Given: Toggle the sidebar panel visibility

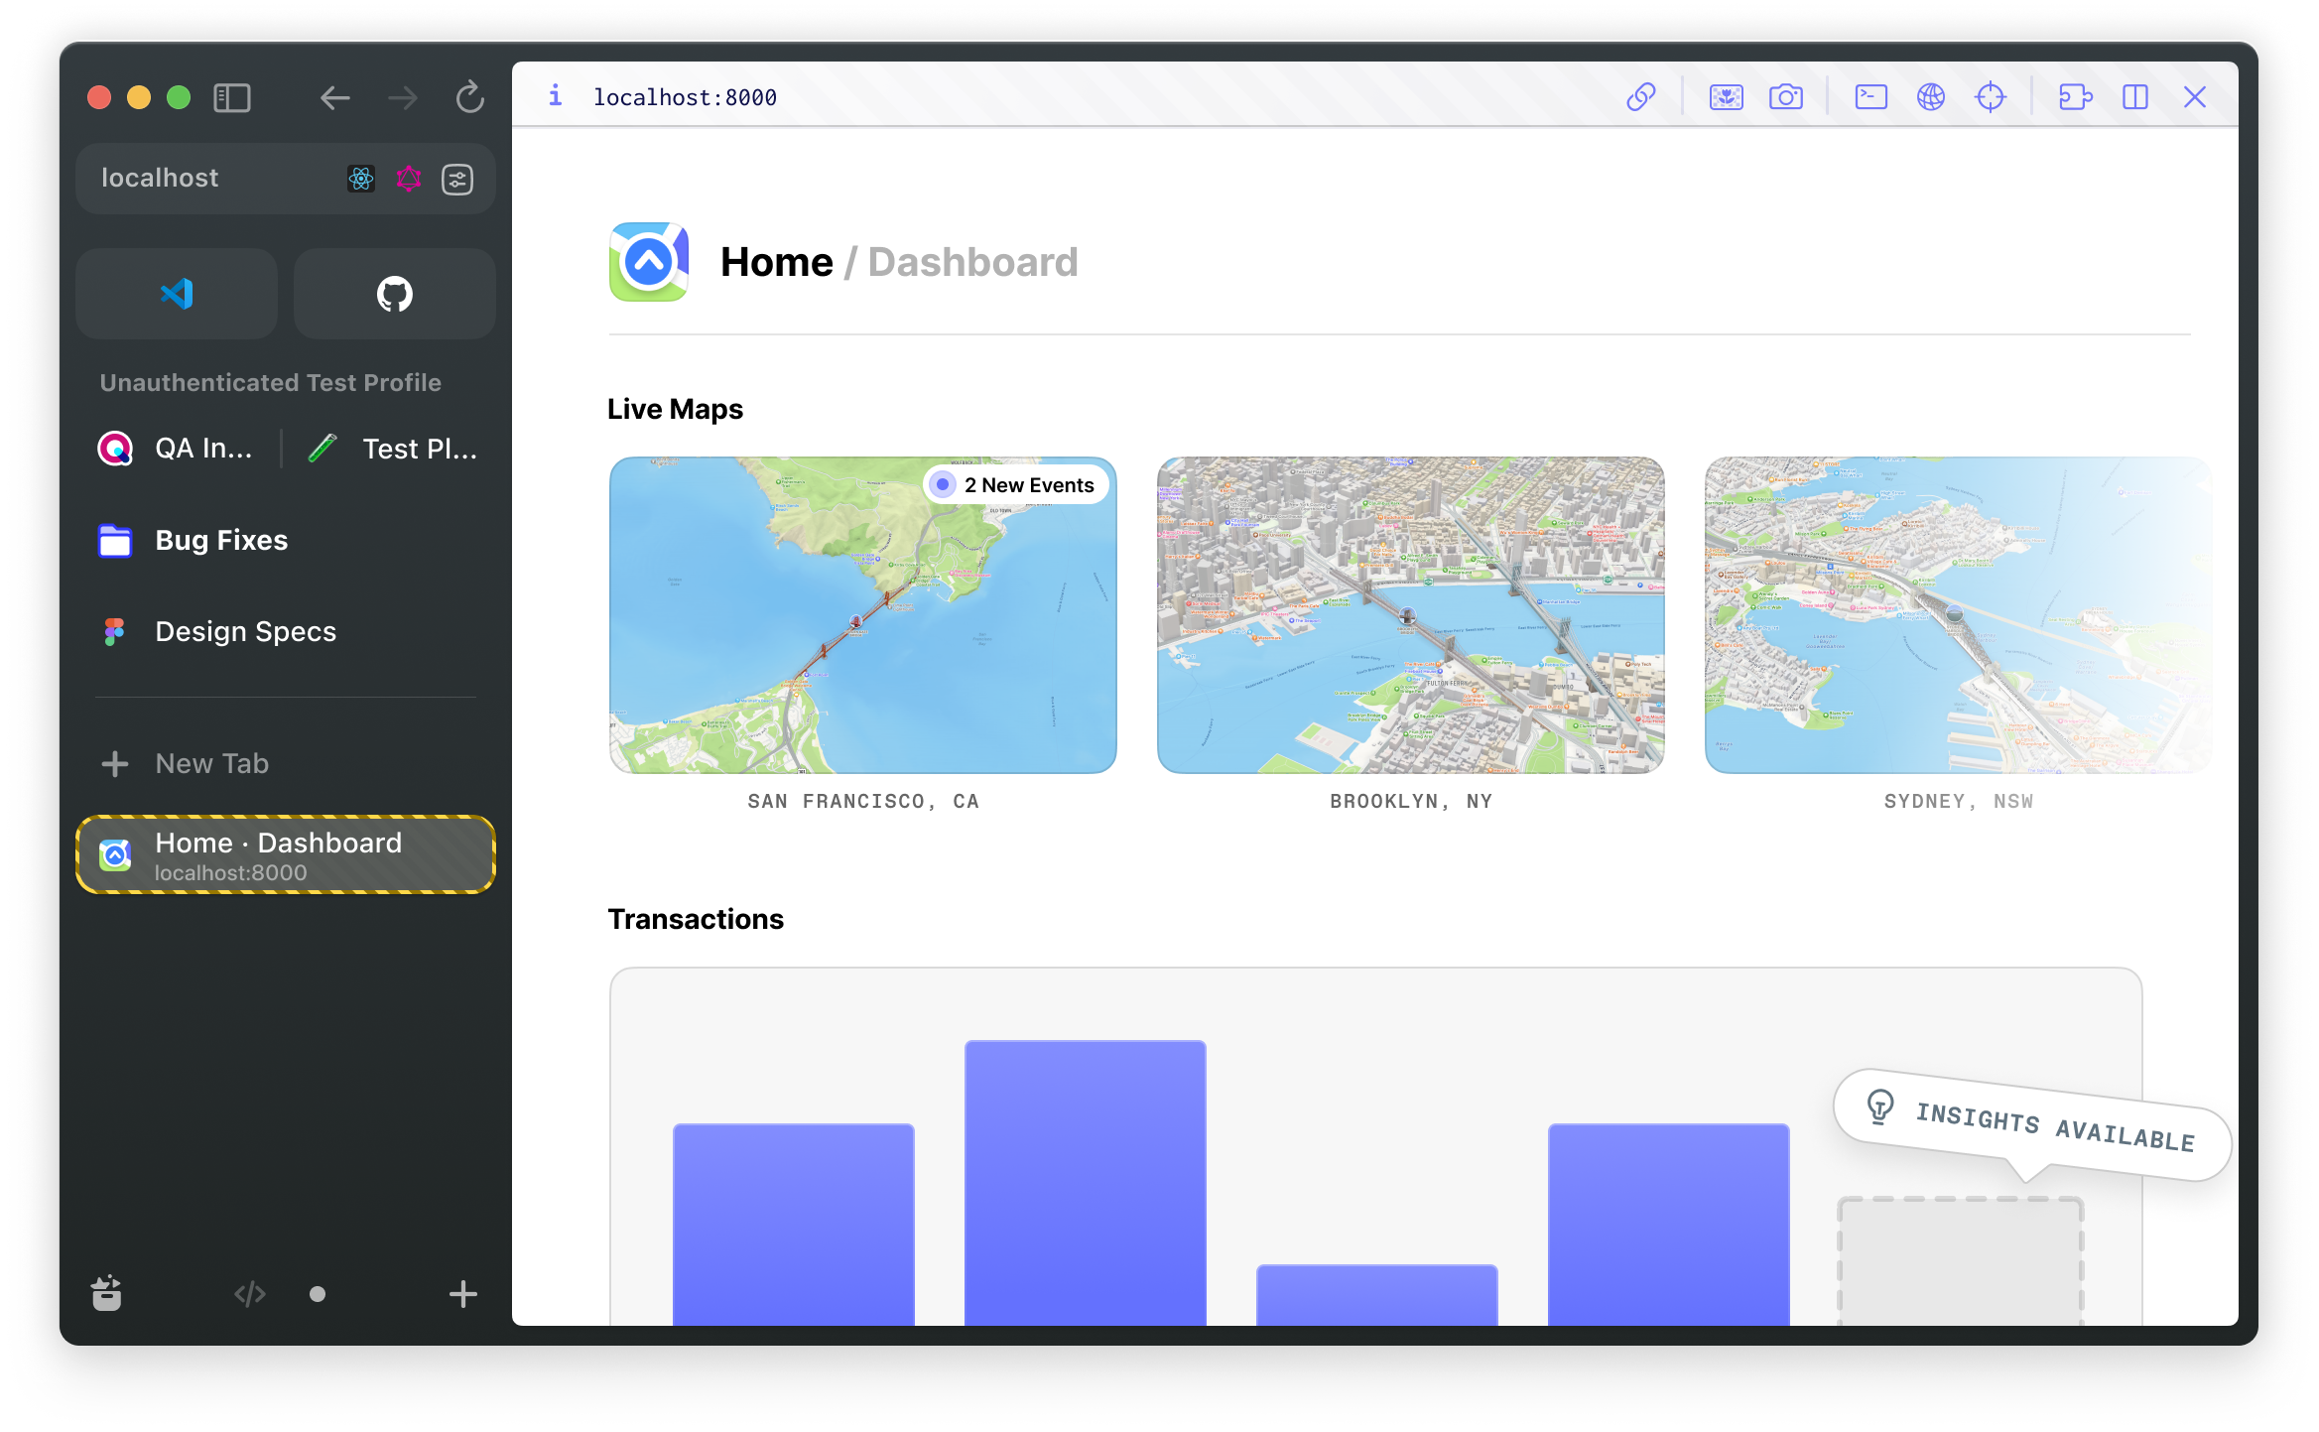Looking at the screenshot, I should [x=232, y=97].
